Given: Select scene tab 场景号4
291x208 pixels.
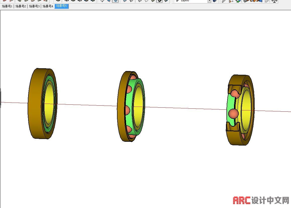Looking at the screenshot, I should click(x=48, y=6).
